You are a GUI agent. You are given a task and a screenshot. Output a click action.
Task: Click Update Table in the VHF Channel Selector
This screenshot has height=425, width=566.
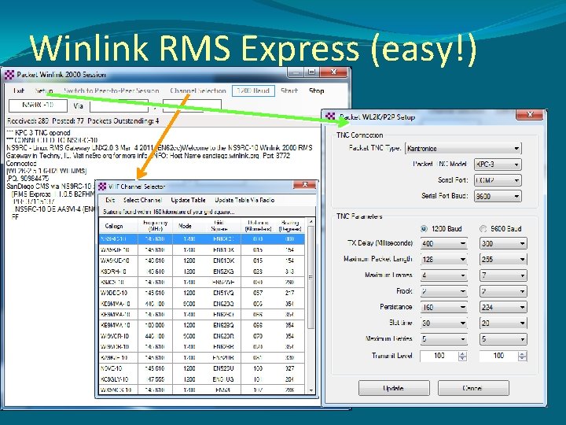click(x=188, y=200)
